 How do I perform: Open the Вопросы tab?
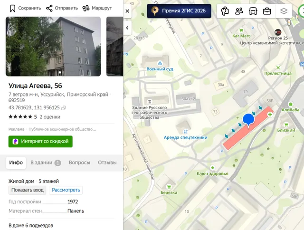click(x=79, y=163)
